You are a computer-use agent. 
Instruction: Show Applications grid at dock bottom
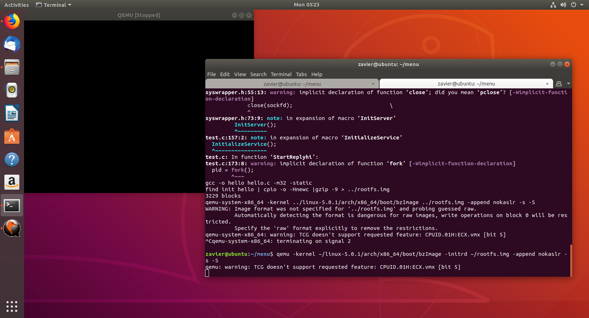(x=12, y=306)
